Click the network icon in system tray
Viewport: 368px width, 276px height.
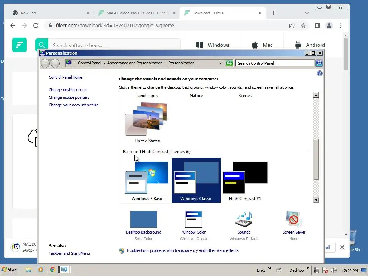[x=316, y=270]
